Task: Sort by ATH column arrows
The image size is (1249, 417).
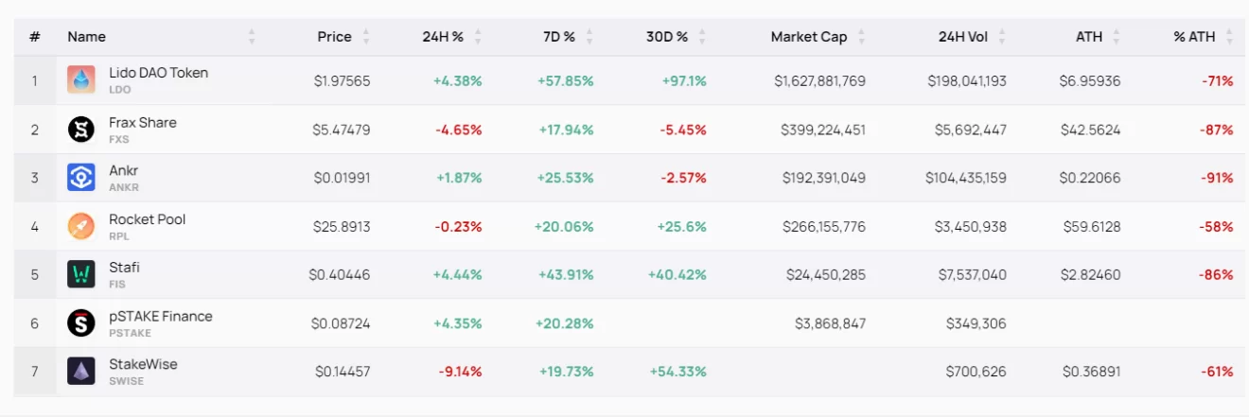Action: (1117, 37)
